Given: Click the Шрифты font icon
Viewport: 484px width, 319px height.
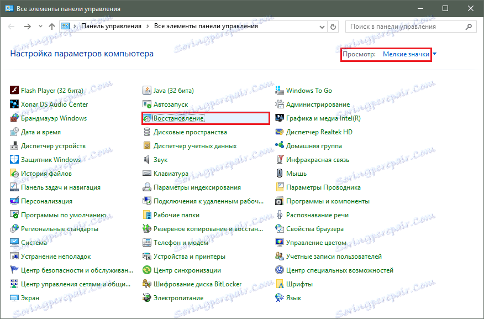Looking at the screenshot, I should (x=280, y=284).
